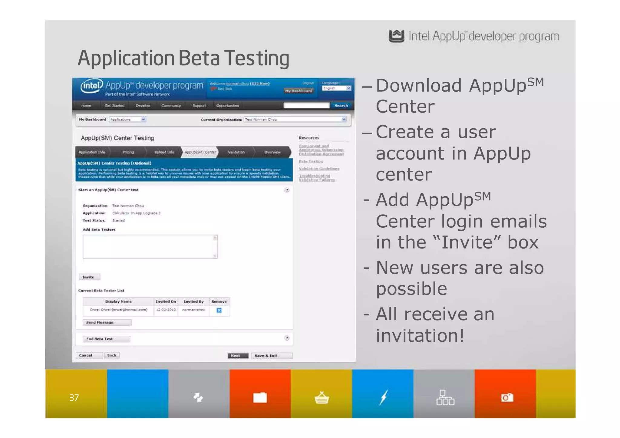The image size is (620, 438).
Task: Click the Cancel button
Action: (x=89, y=355)
